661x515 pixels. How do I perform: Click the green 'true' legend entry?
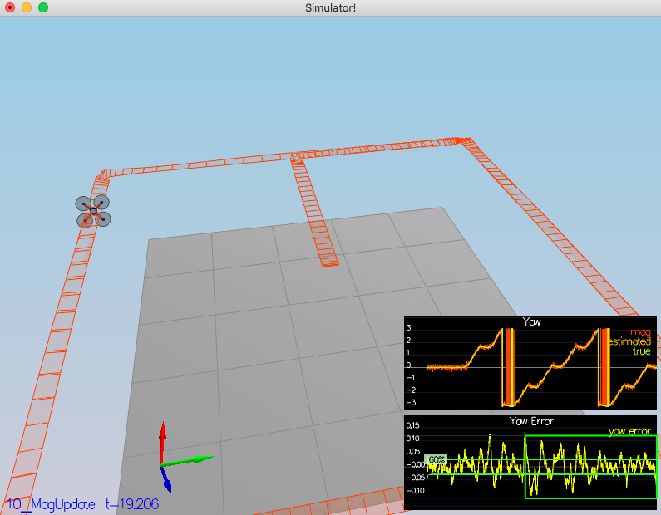pos(642,351)
